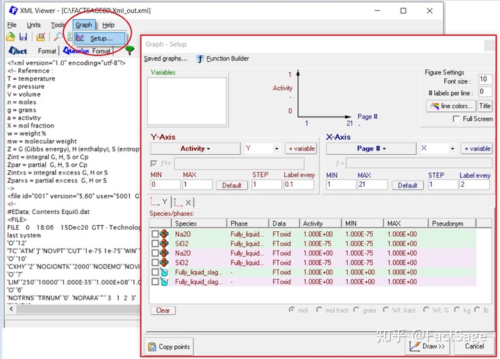This screenshot has height=359, width=500.
Task: Click the scroll-left arrow in XML Viewer
Action: tap(12, 309)
